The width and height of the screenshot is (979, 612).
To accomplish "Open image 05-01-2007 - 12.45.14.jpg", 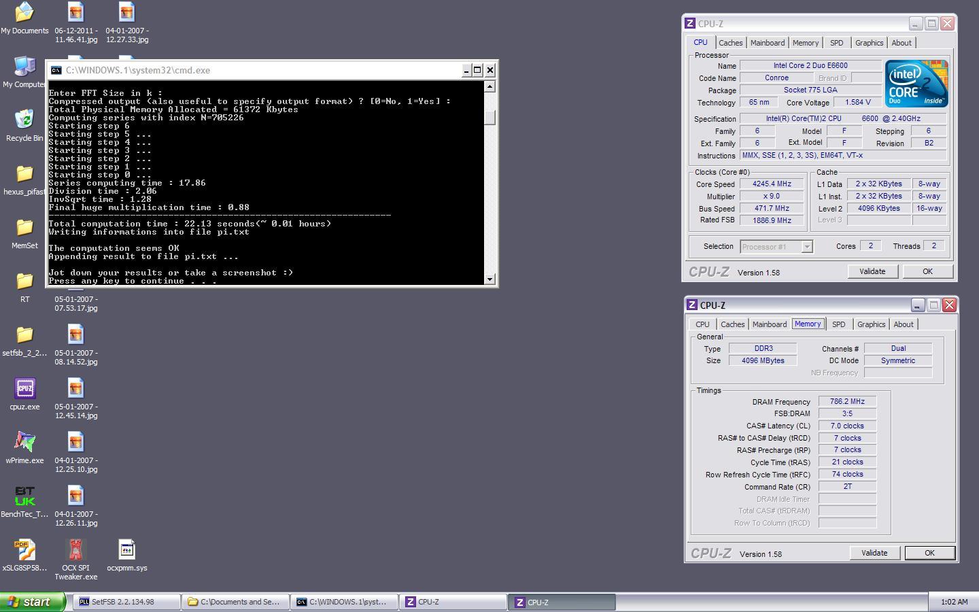I will pos(75,398).
